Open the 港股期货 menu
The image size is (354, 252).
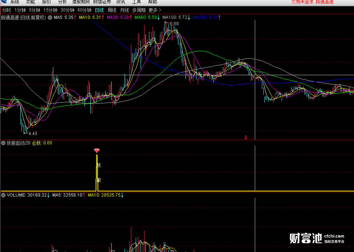click(81, 2)
